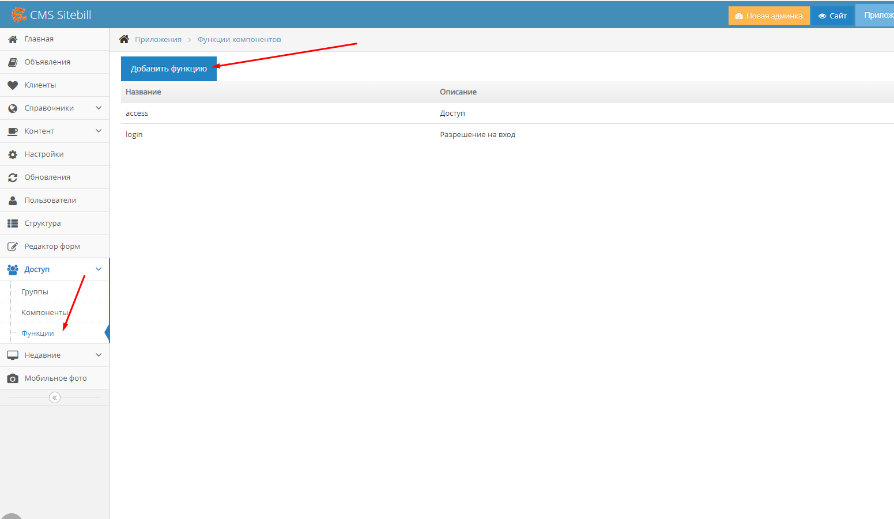The height and width of the screenshot is (519, 894).
Task: Expand the Недавние menu chevron
Action: 99,355
